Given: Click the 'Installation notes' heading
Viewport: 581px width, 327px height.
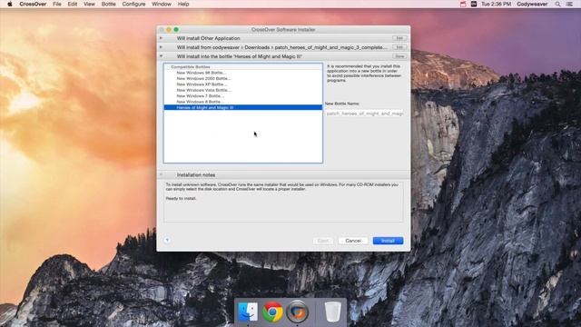Looking at the screenshot, I should point(196,174).
